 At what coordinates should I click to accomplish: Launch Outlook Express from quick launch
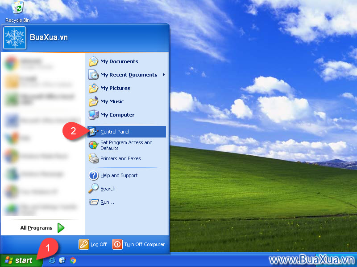[x=62, y=260]
